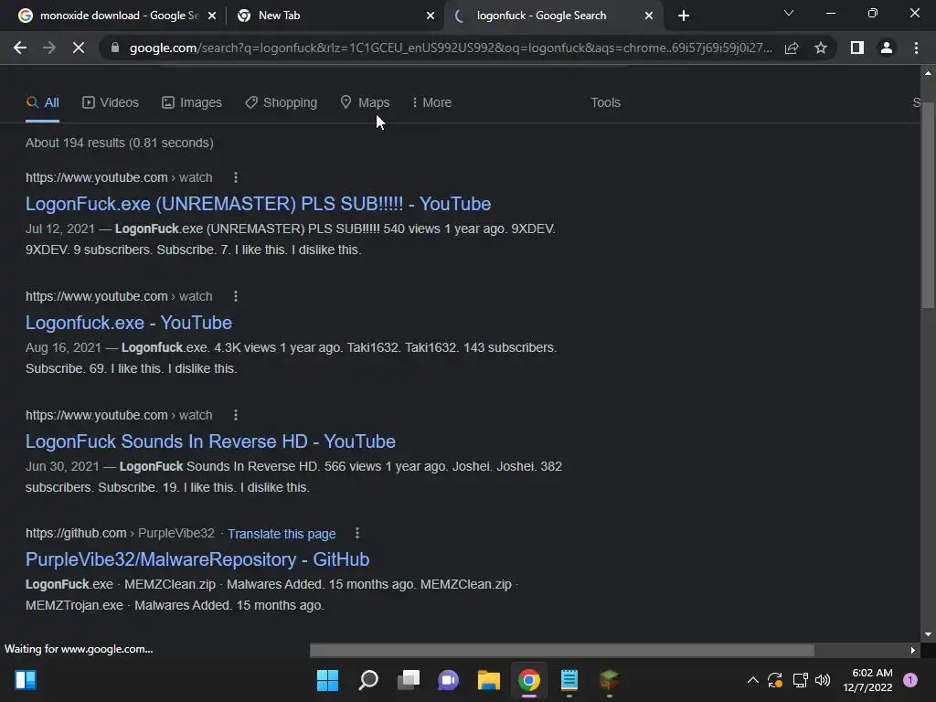Open the Logonfuck.exe - YouTube result
Image resolution: width=936 pixels, height=702 pixels.
(128, 323)
